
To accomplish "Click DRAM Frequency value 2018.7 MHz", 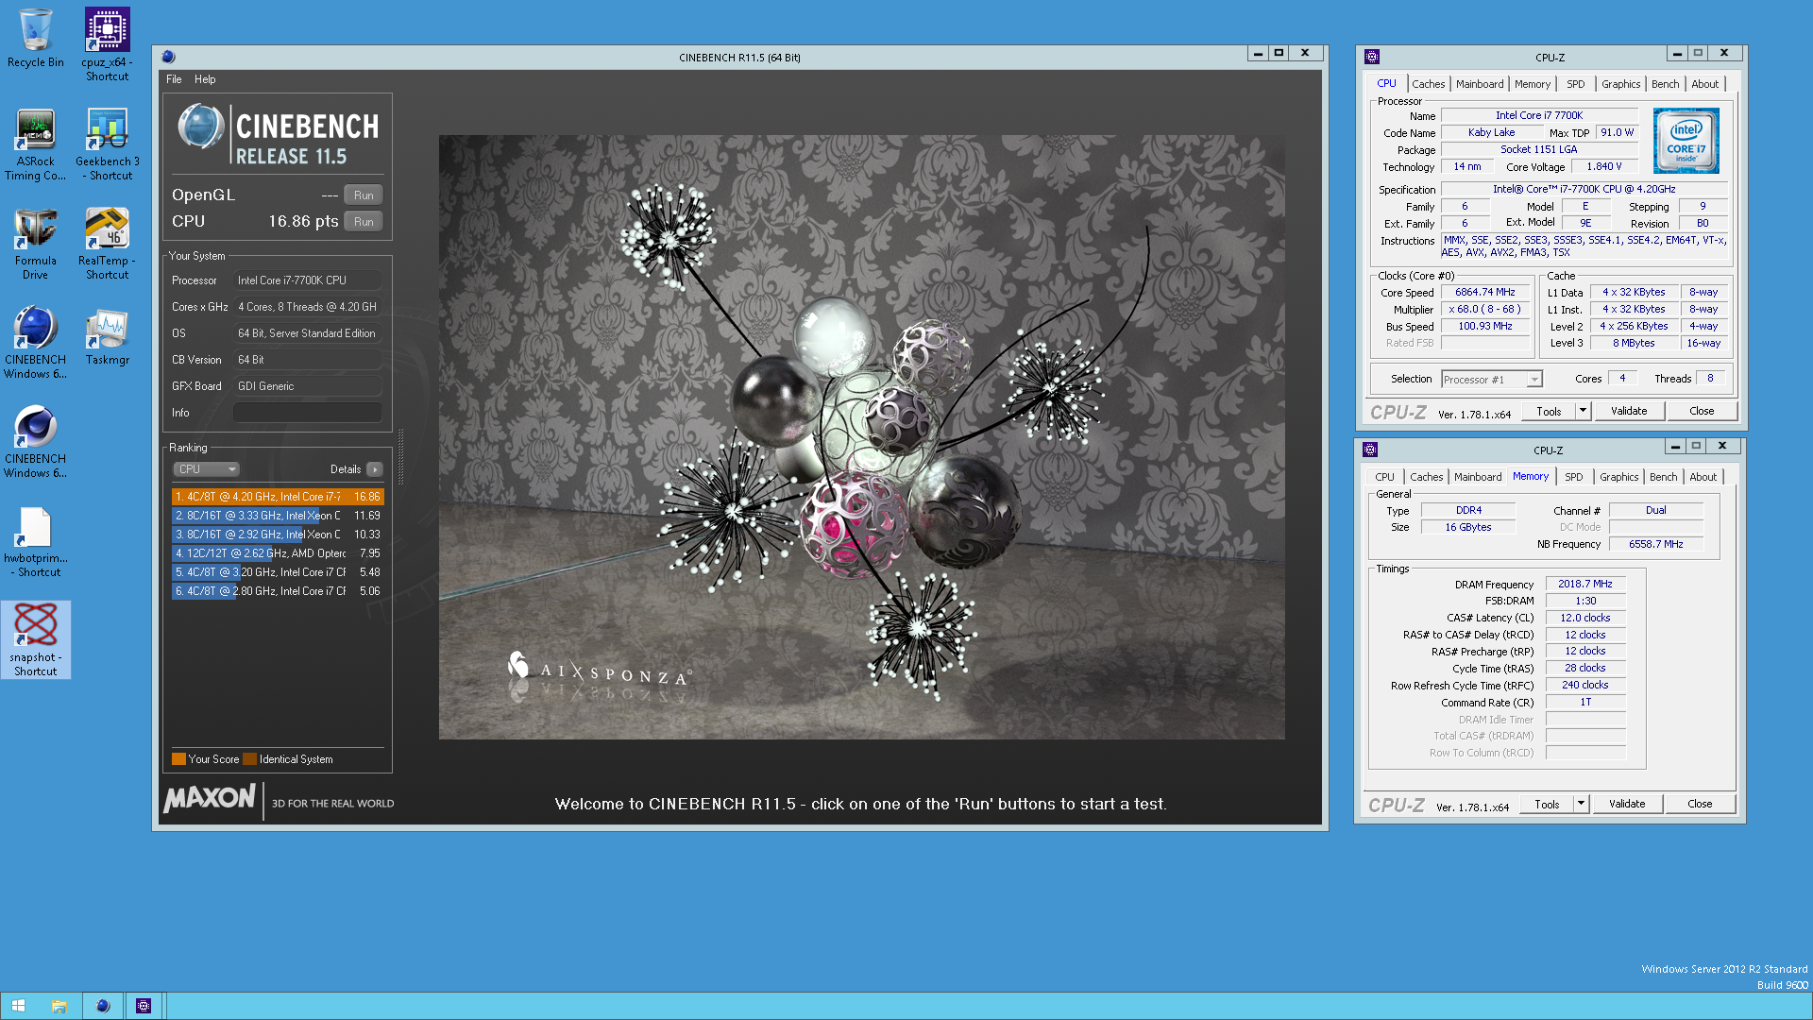I will click(x=1585, y=584).
